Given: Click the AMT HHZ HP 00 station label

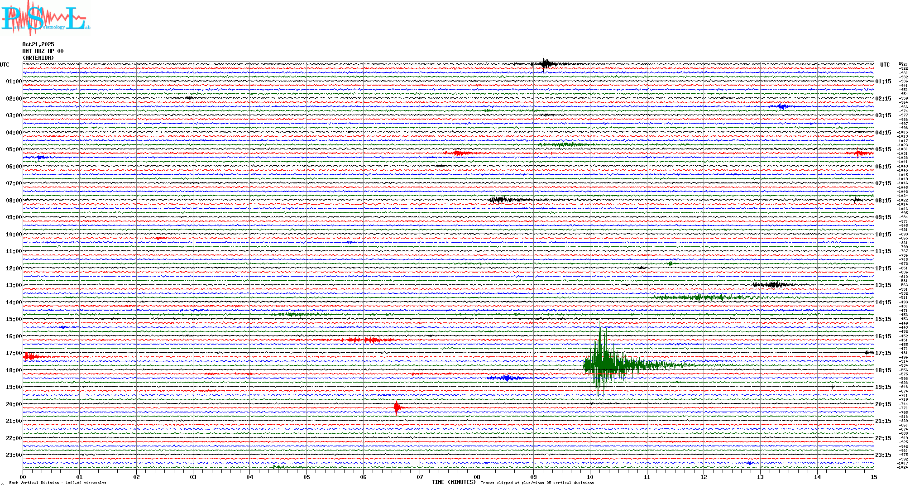Looking at the screenshot, I should pyautogui.click(x=43, y=51).
